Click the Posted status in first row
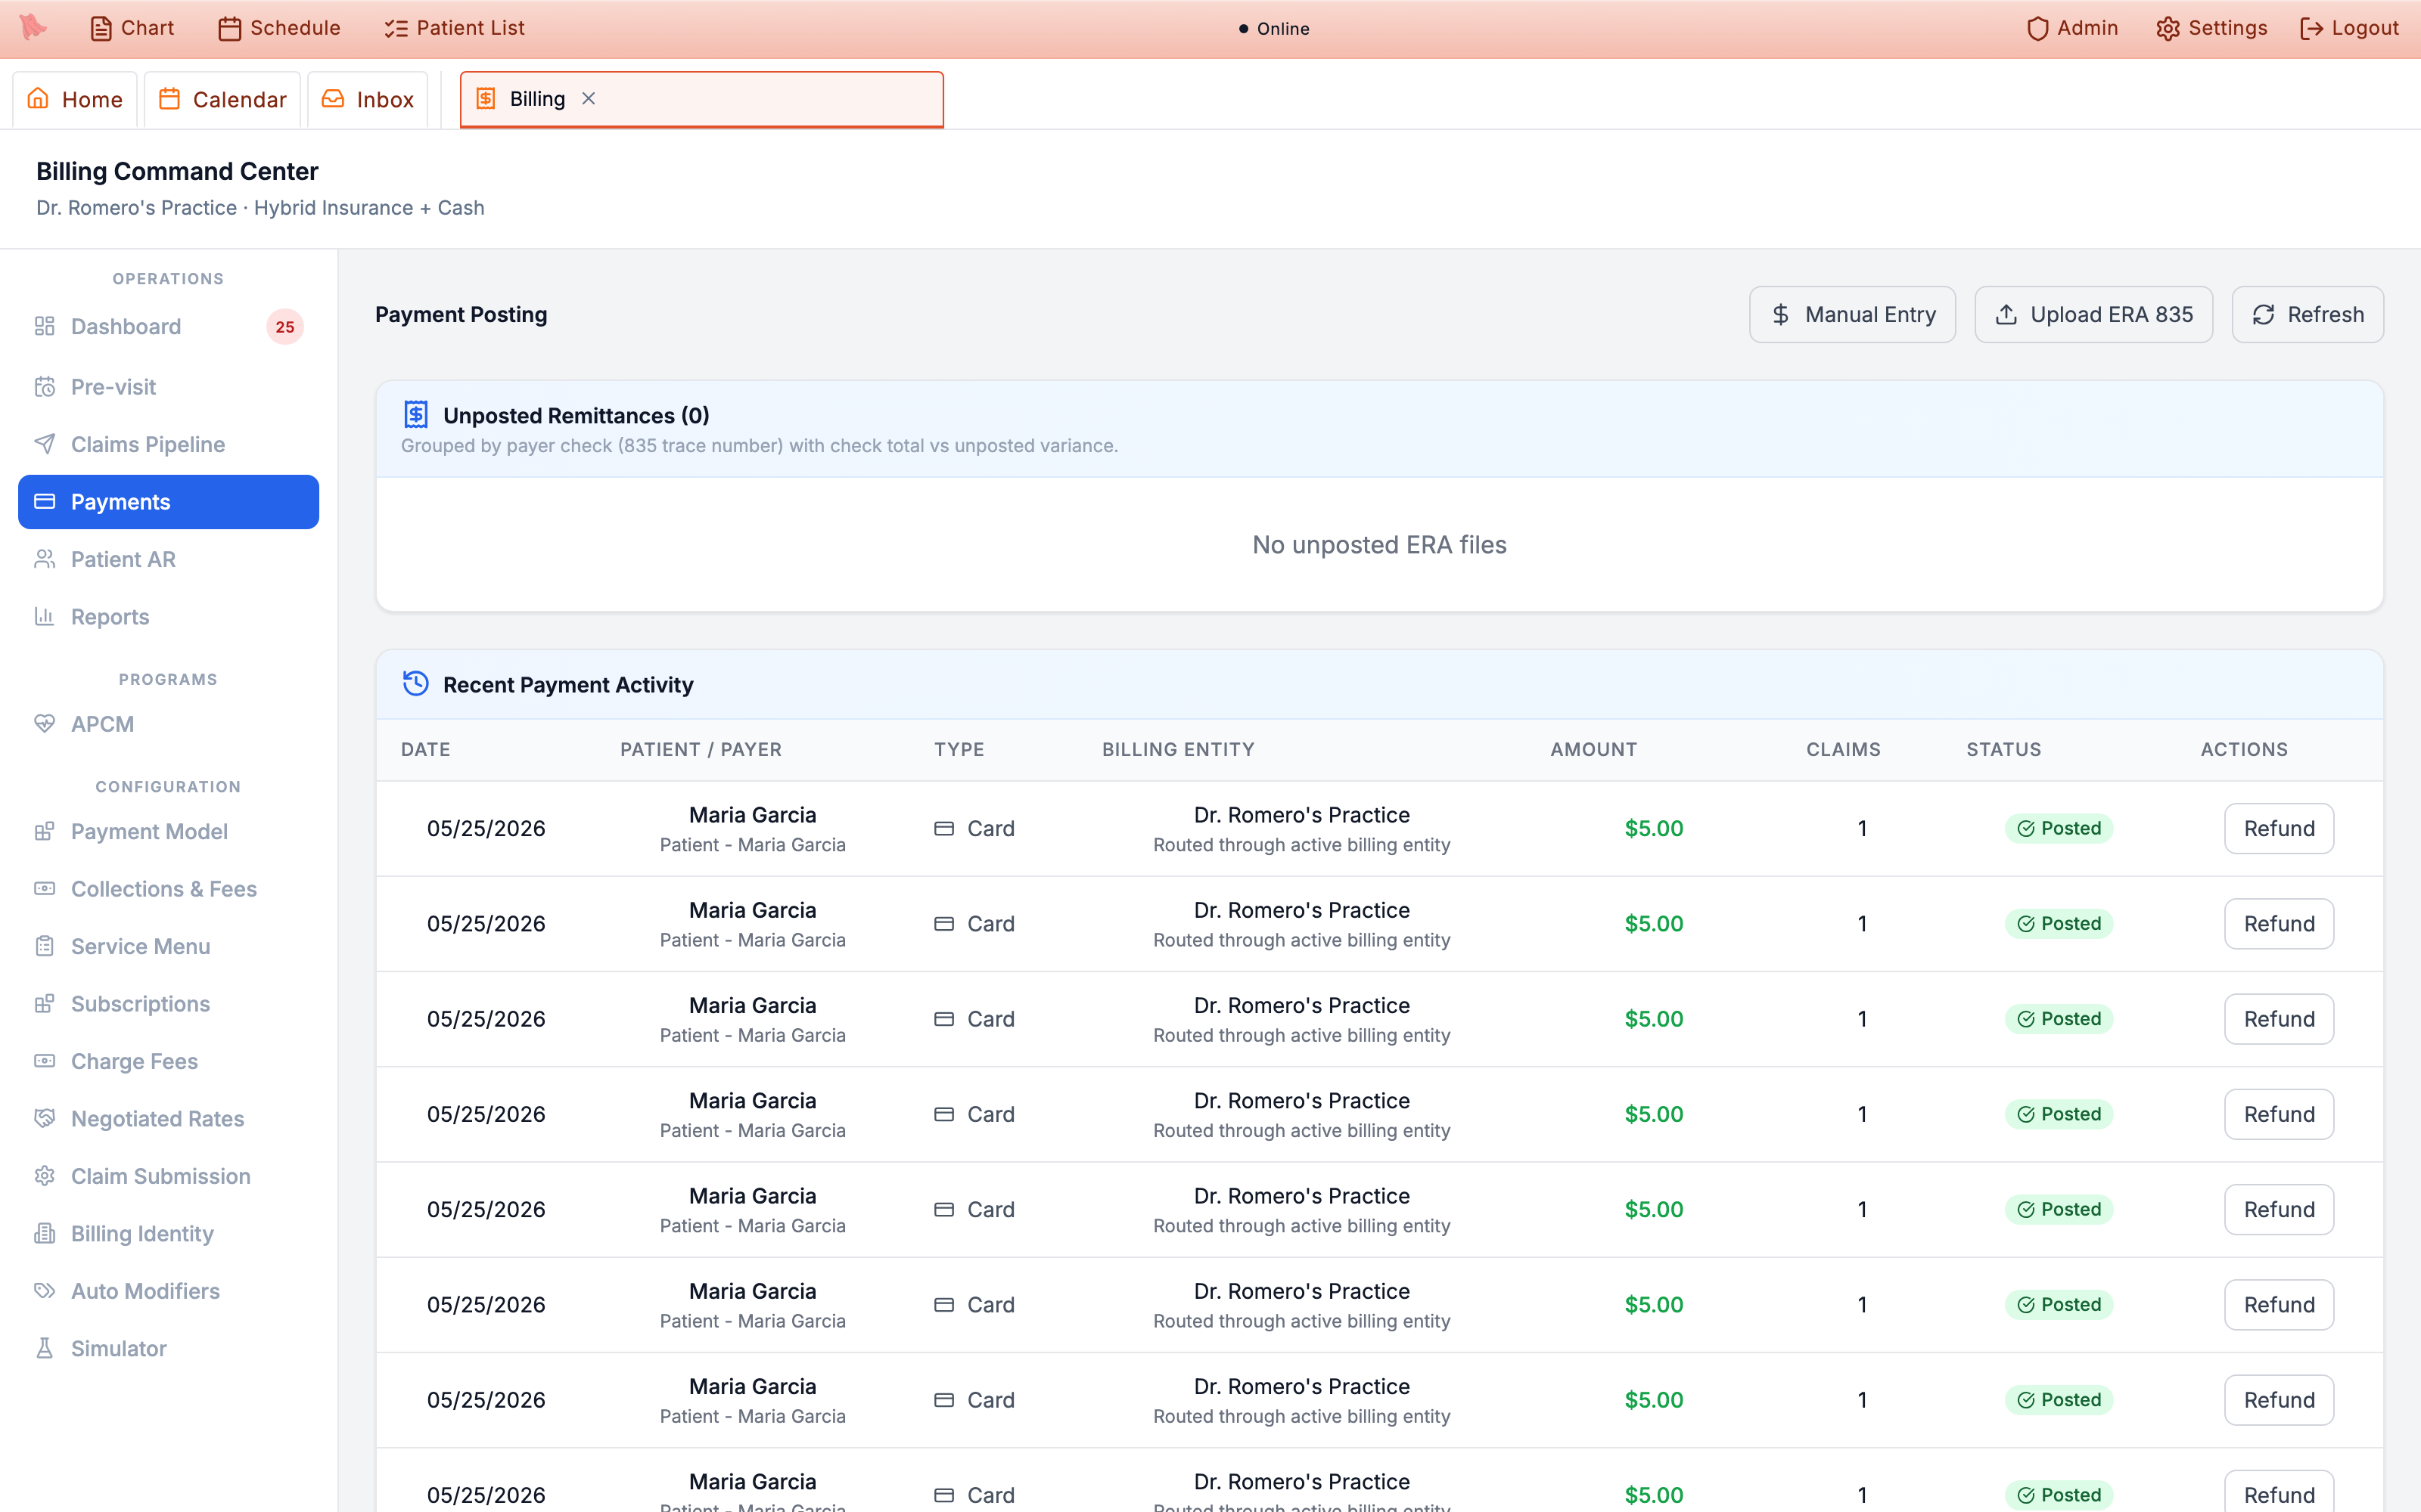Image resolution: width=2421 pixels, height=1512 pixels. pos(2059,829)
